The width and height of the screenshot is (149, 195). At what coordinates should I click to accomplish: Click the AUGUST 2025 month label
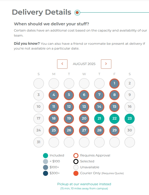click(84, 64)
